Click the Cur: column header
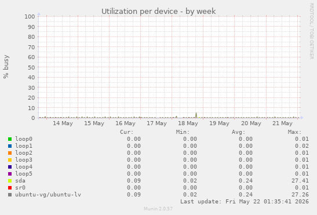The height and width of the screenshot is (215, 317). (127, 132)
